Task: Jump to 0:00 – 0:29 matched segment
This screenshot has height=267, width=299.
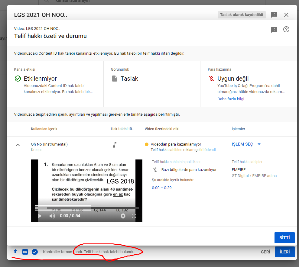Action: (162, 188)
